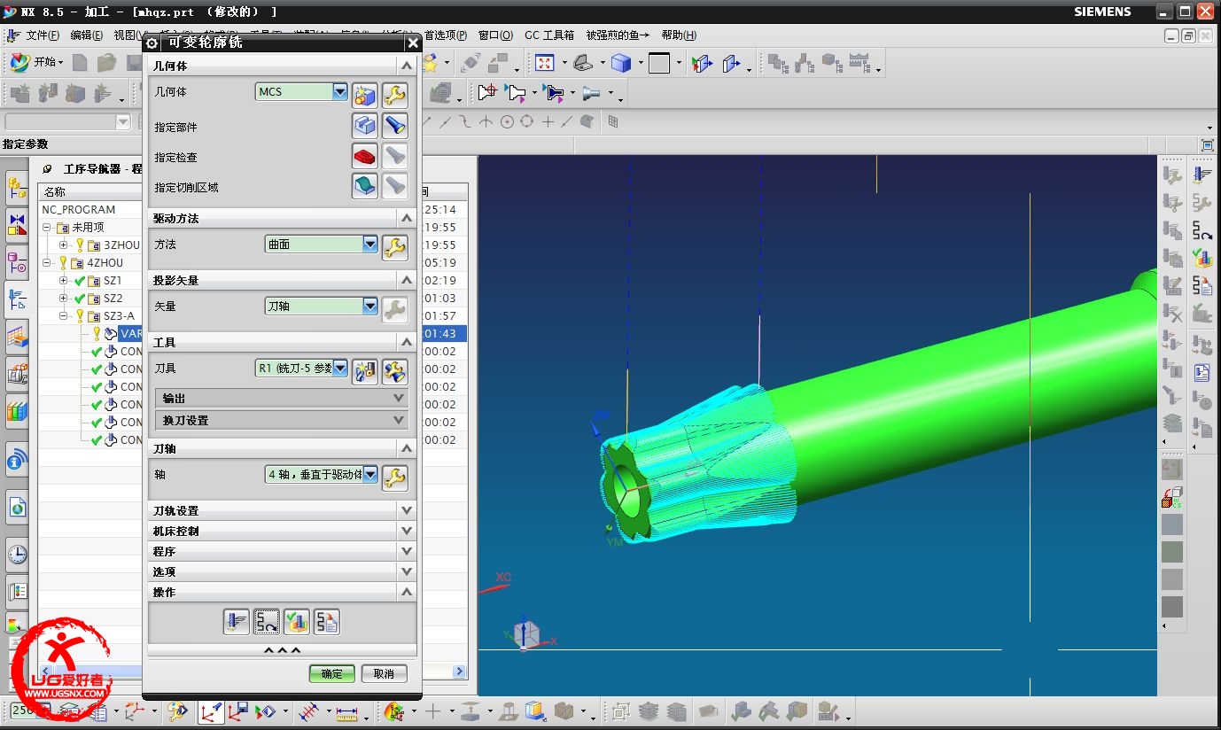Viewport: 1221px width, 730px height.
Task: Open the Constraint Navigator sidebar tab
Action: [17, 225]
